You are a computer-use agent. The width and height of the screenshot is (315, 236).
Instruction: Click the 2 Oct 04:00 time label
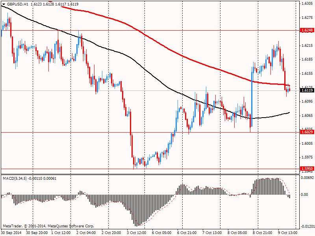[86, 233]
